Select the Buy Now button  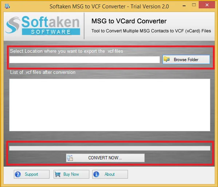(x=71, y=174)
